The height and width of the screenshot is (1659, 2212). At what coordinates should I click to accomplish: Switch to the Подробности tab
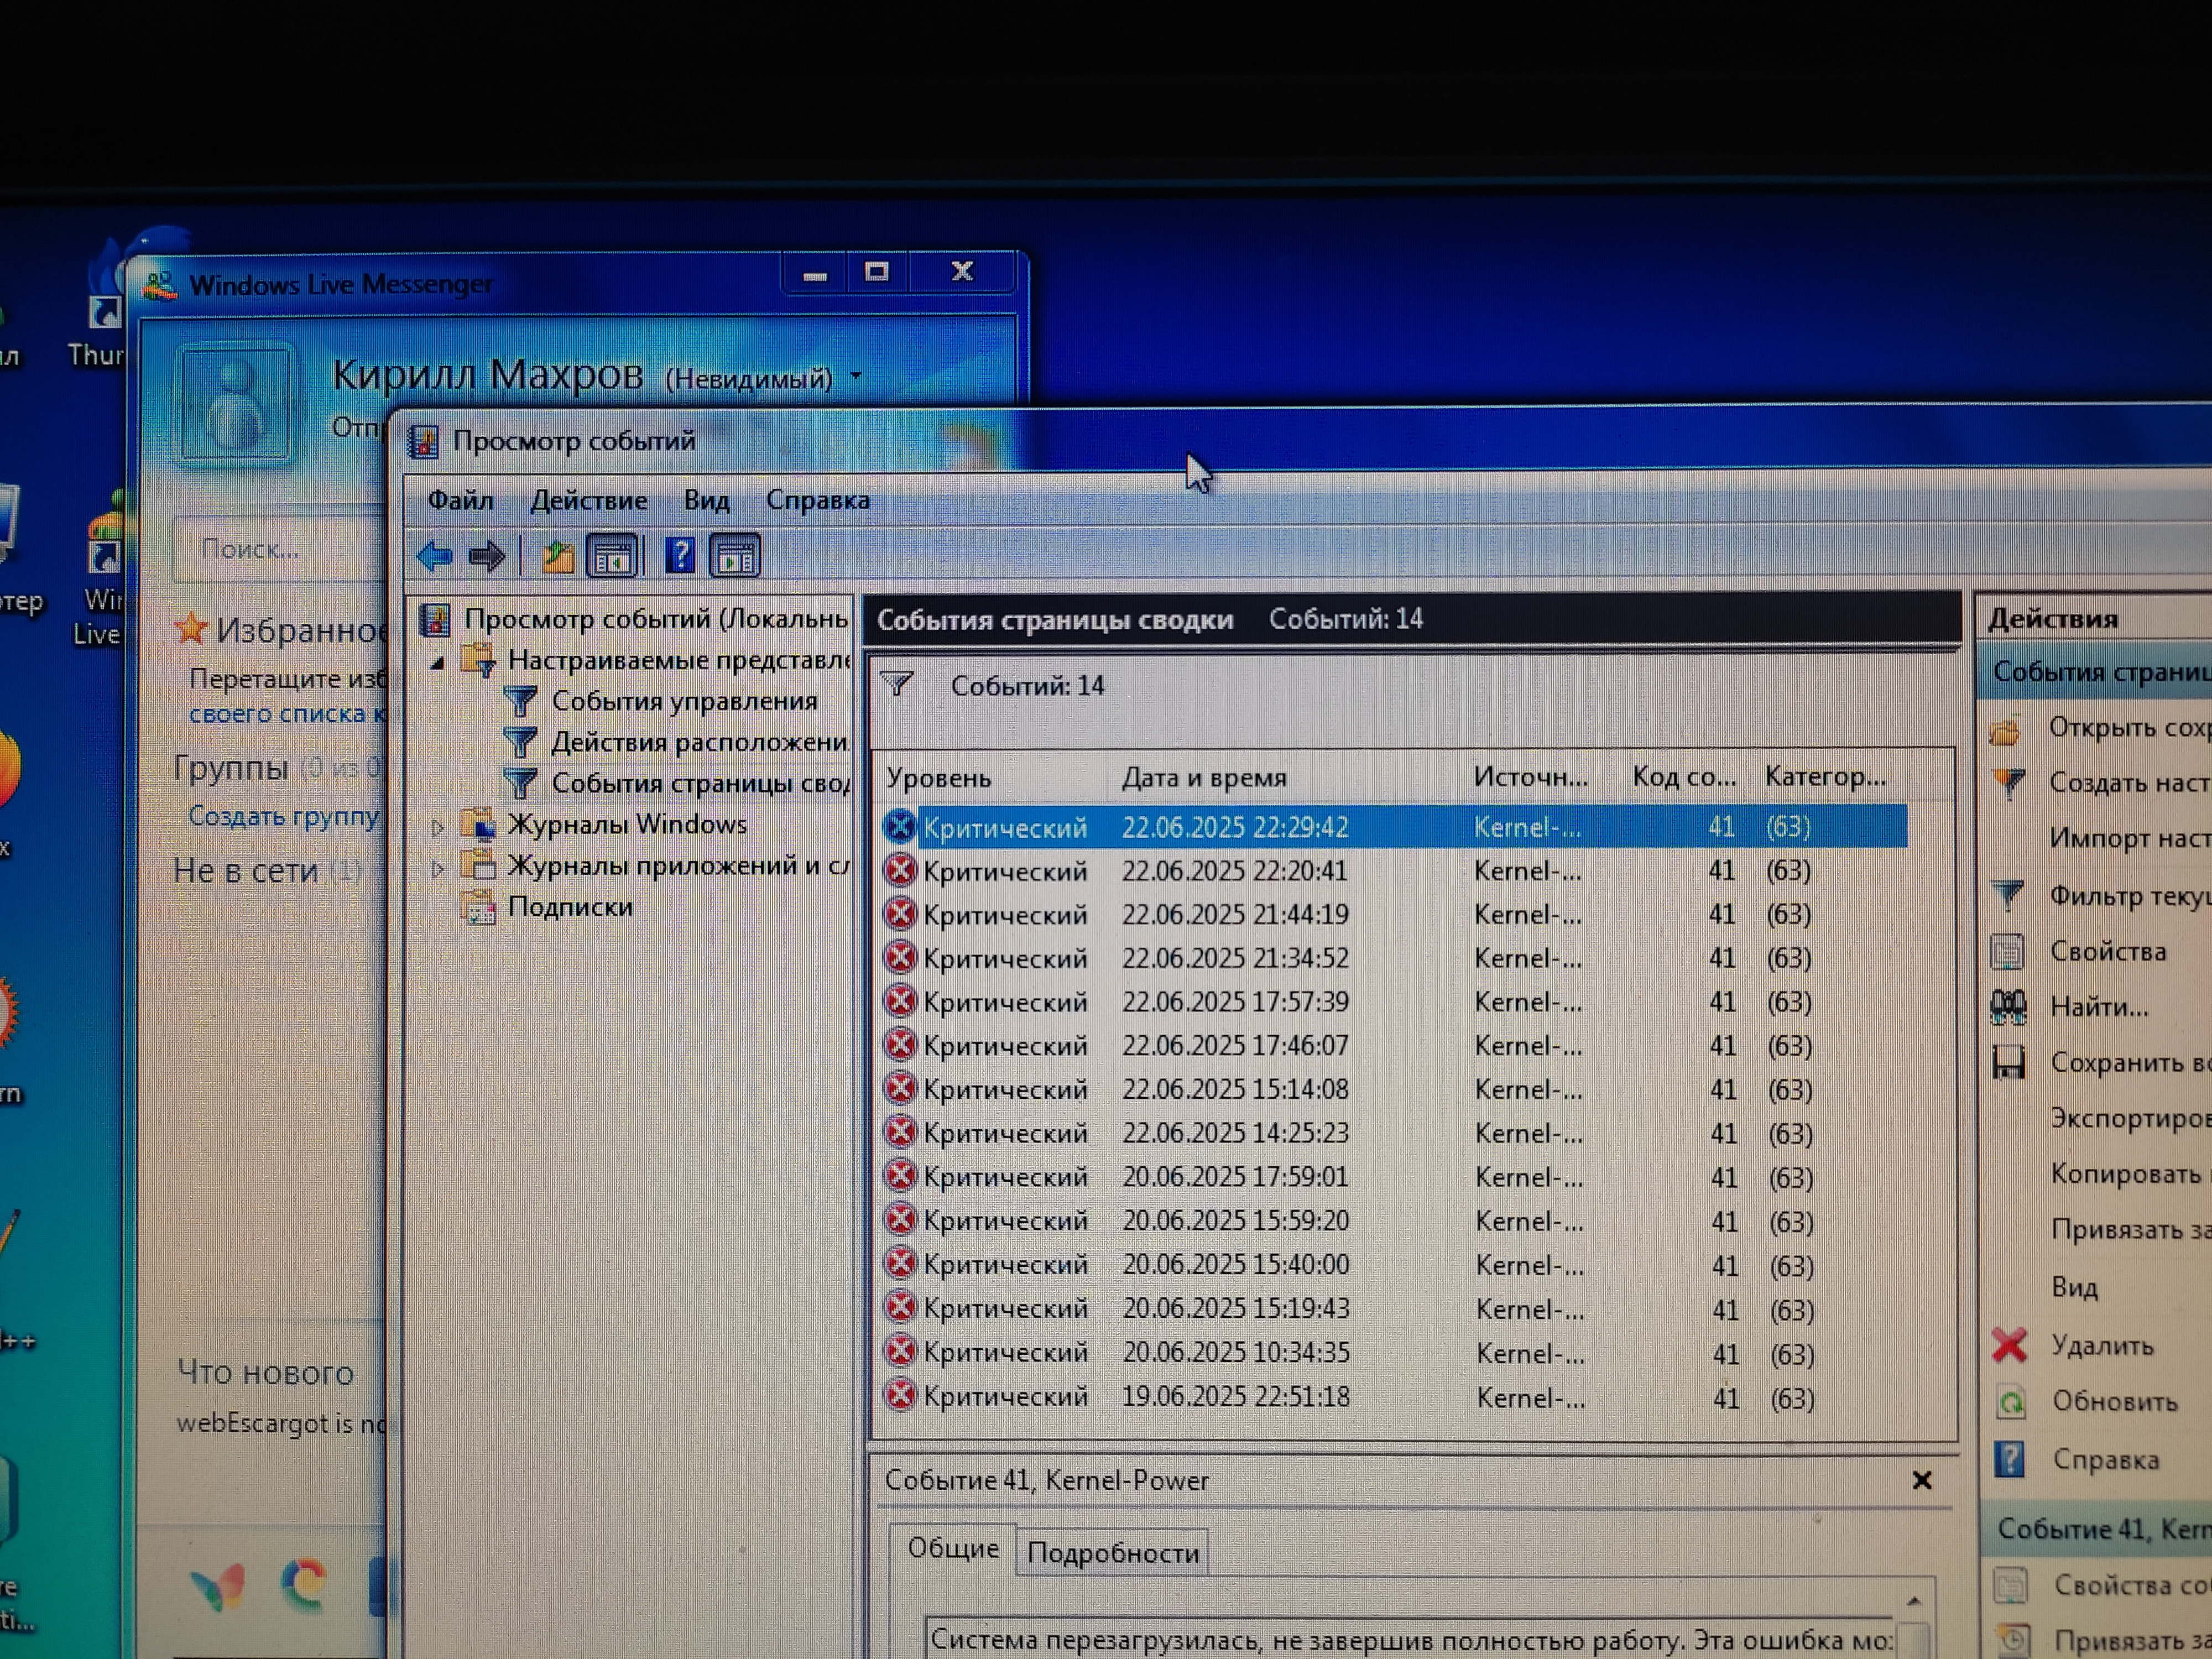(1112, 1553)
